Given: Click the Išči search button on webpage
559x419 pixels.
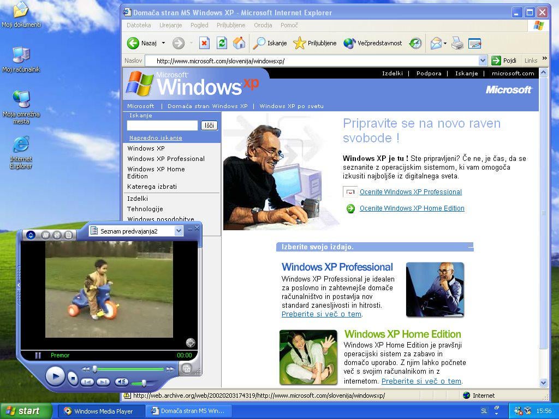Looking at the screenshot, I should coord(209,125).
